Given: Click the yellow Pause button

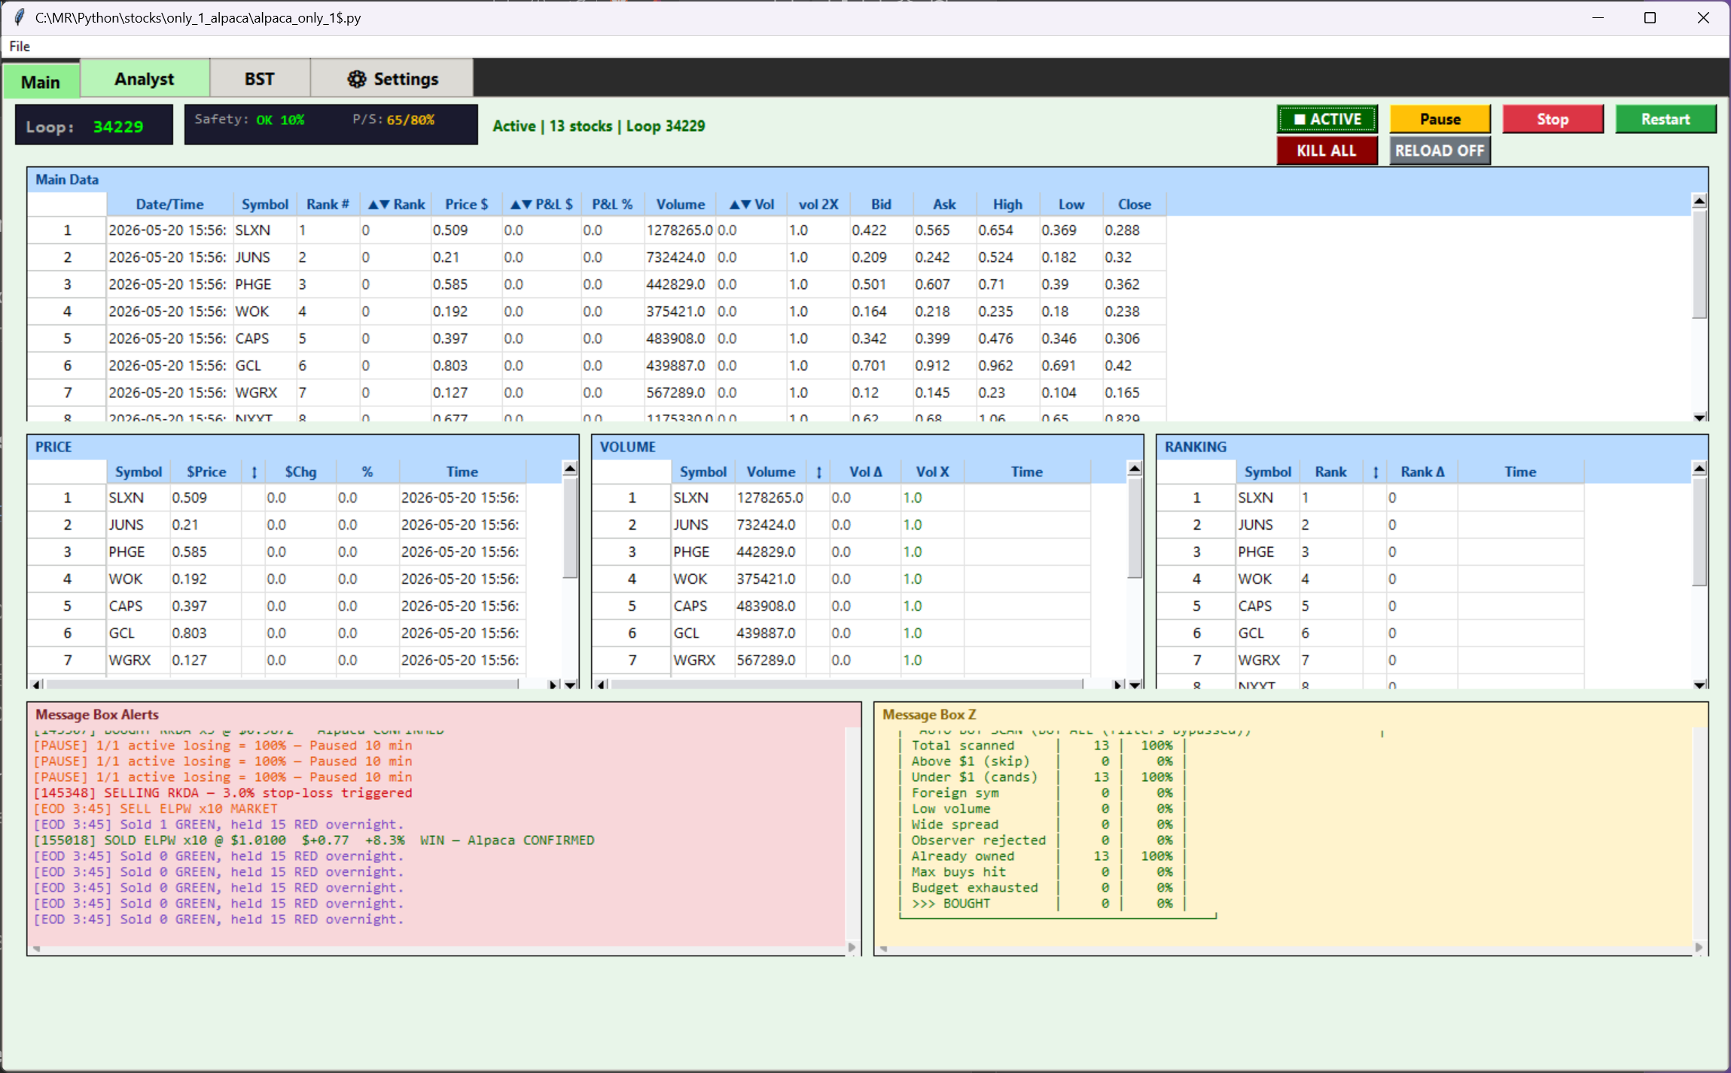Looking at the screenshot, I should point(1440,119).
